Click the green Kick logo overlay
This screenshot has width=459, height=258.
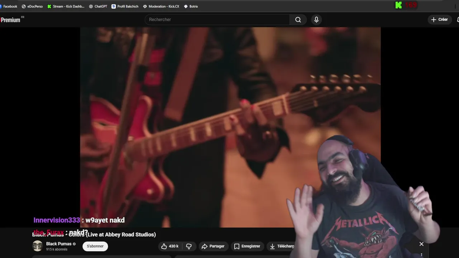point(399,5)
